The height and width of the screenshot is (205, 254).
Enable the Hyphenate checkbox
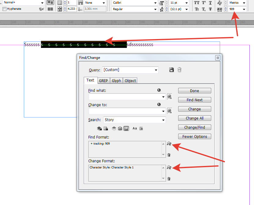[5, 9]
